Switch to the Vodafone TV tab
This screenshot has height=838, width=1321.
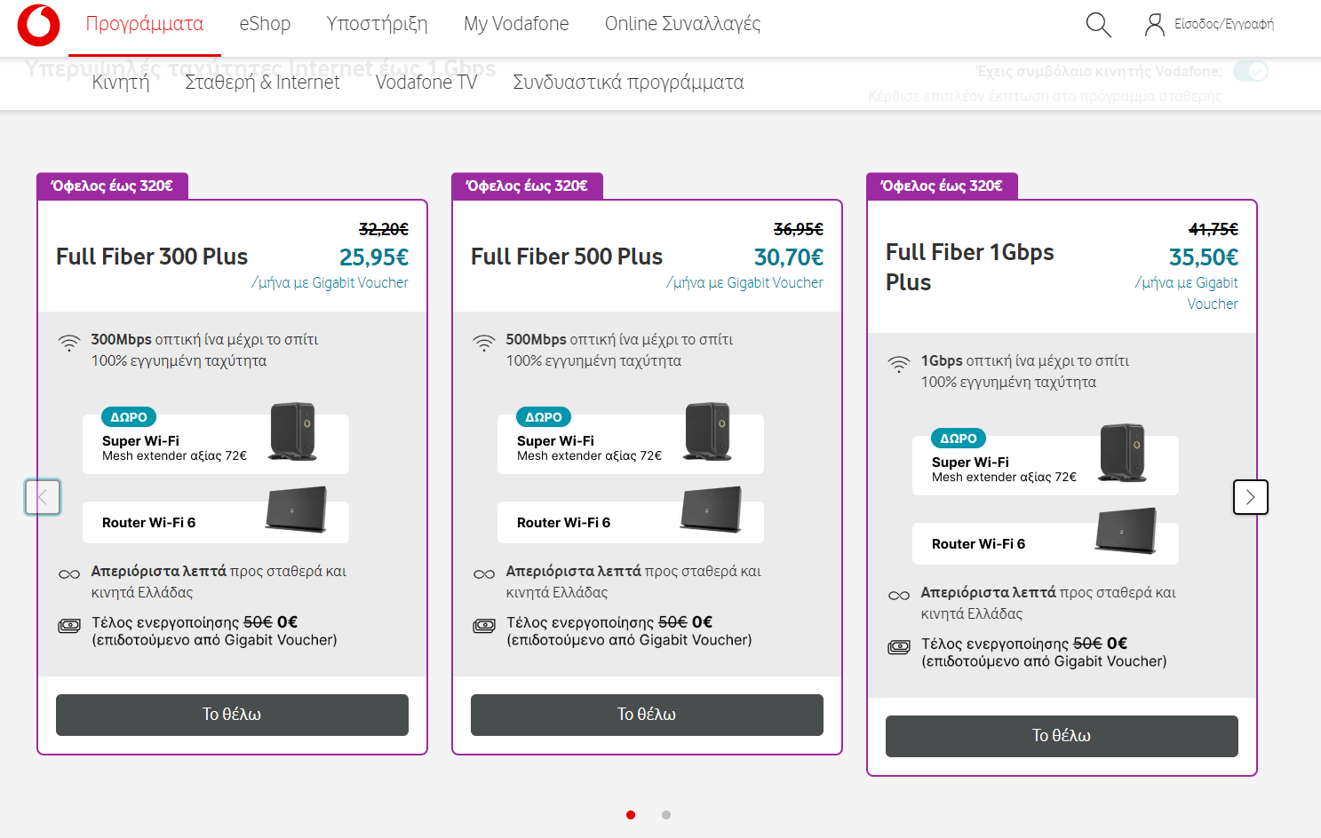pyautogui.click(x=426, y=83)
